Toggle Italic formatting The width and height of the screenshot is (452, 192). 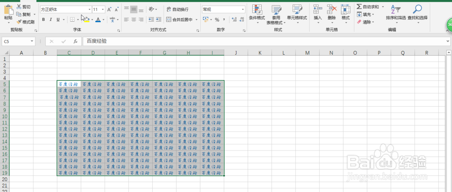click(x=51, y=19)
